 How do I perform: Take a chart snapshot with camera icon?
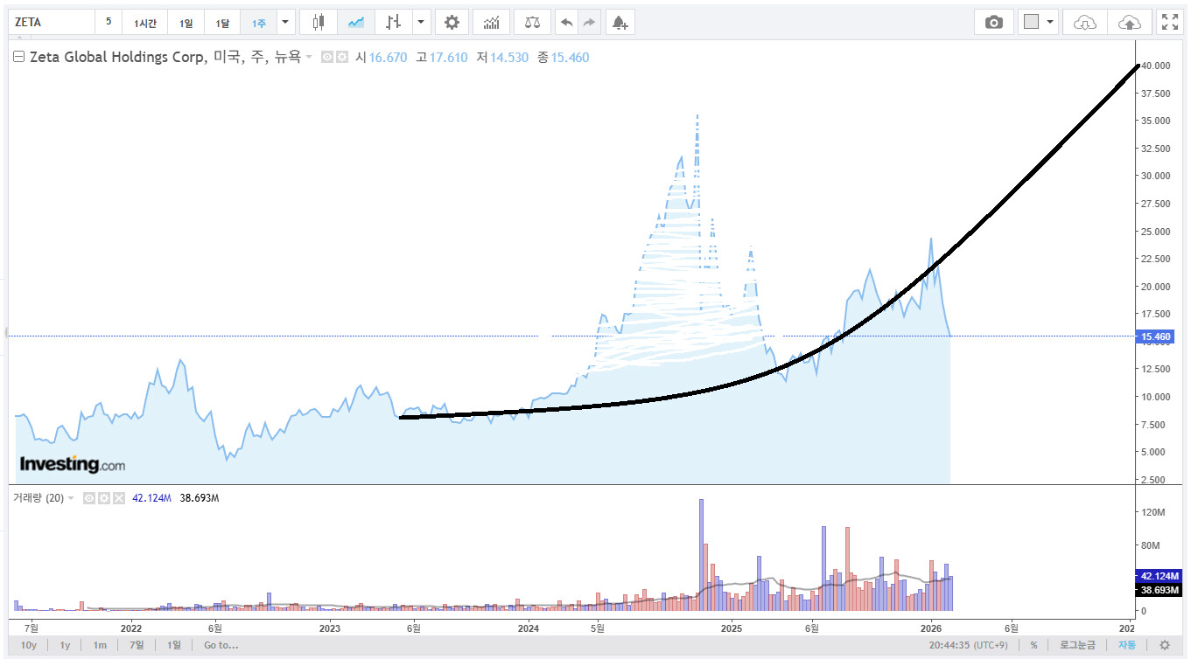[994, 22]
